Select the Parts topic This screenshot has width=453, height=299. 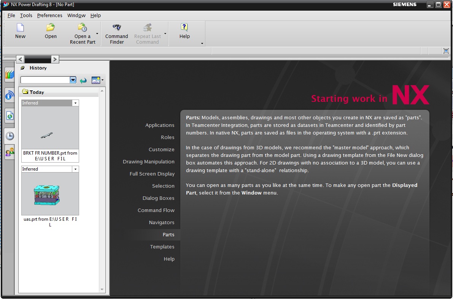tap(168, 235)
